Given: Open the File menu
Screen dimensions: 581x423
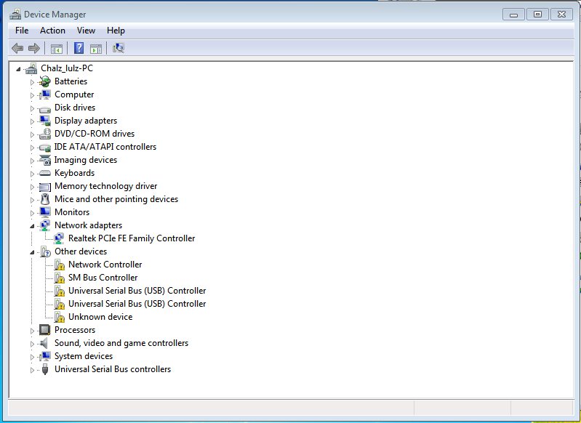Looking at the screenshot, I should (x=22, y=31).
